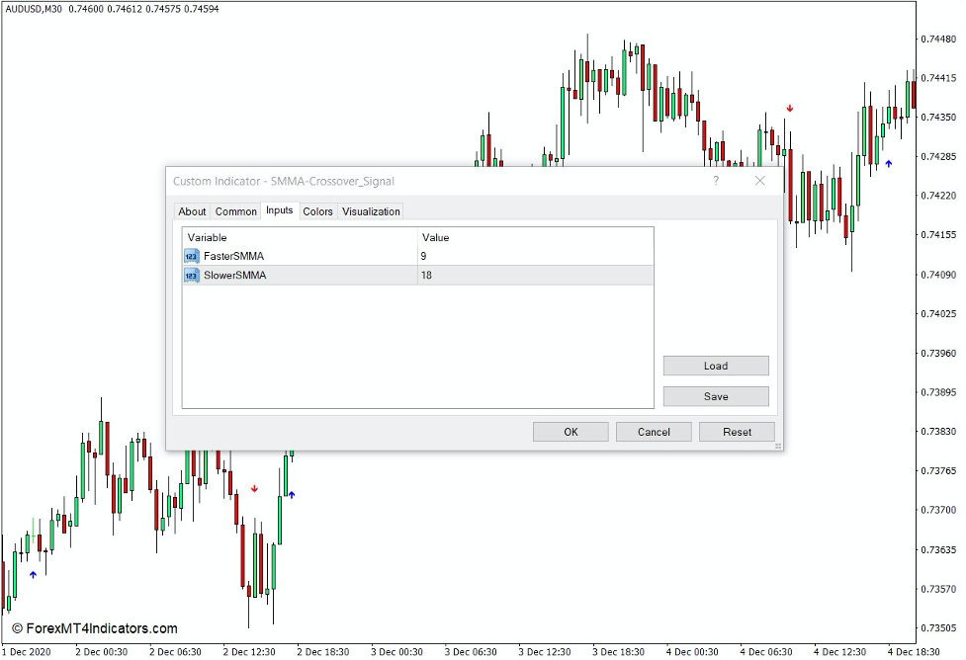966x660 pixels.
Task: Open dialog help via the question mark icon
Action: point(715,181)
